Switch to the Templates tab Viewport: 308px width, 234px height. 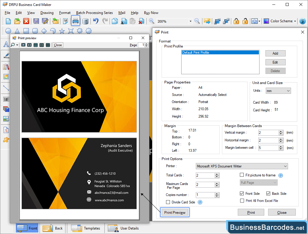tap(85, 228)
